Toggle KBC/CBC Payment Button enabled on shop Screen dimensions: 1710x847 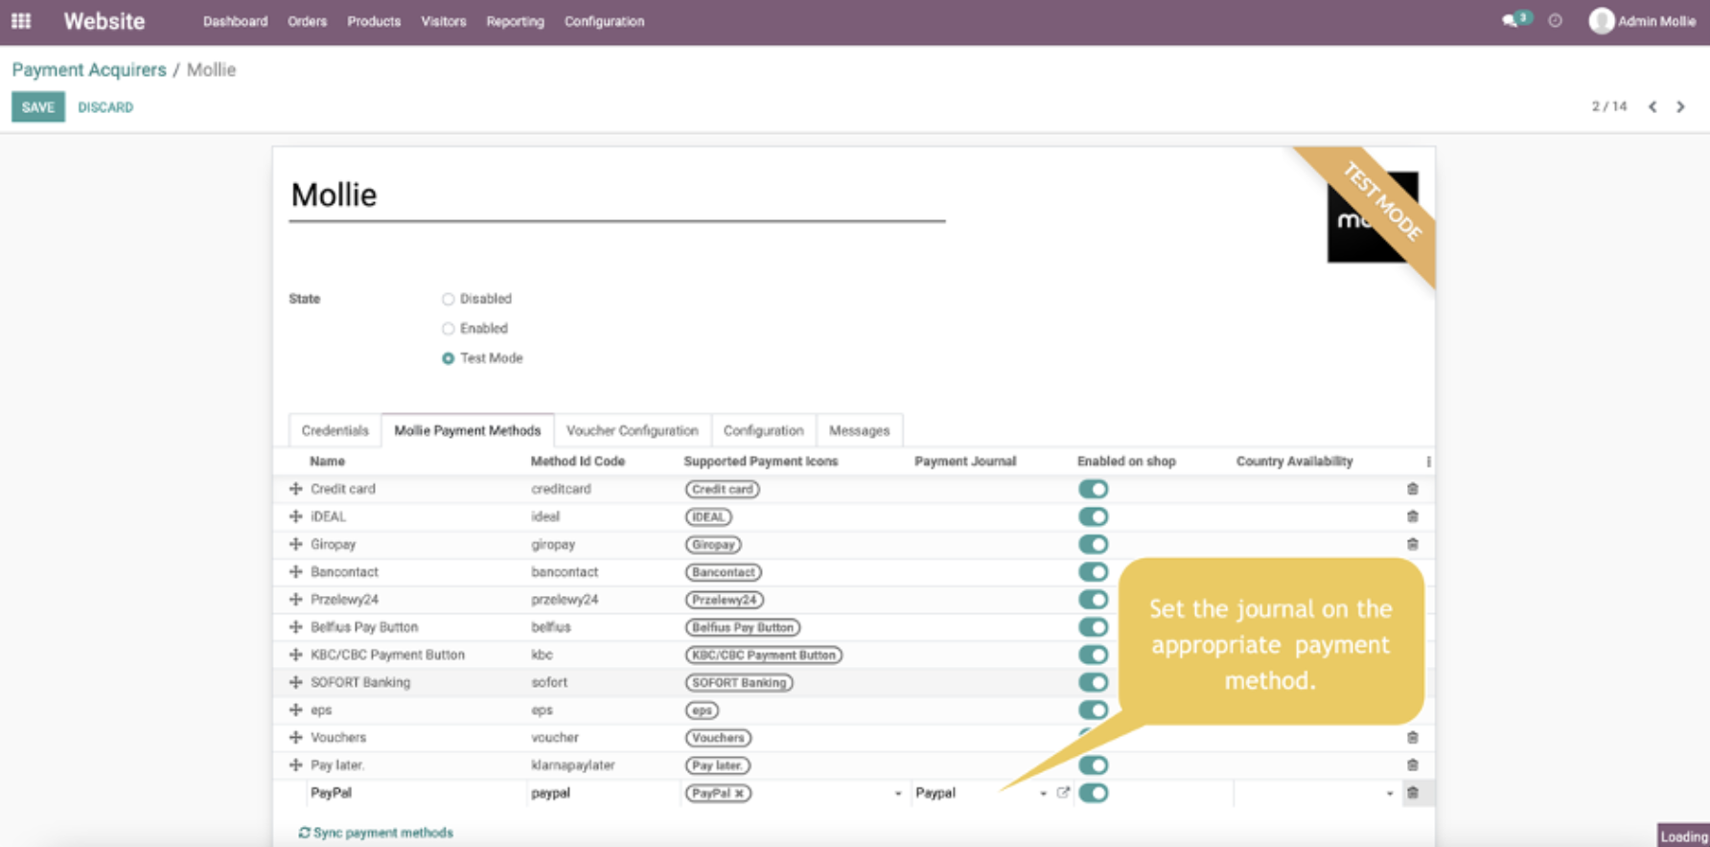[1093, 655]
